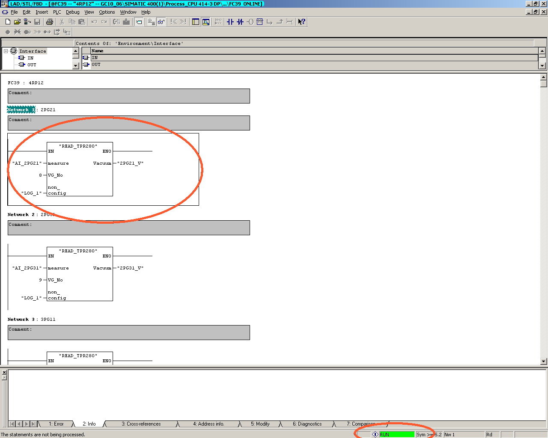Click the Network 1 heading
The height and width of the screenshot is (438, 548).
[21, 109]
